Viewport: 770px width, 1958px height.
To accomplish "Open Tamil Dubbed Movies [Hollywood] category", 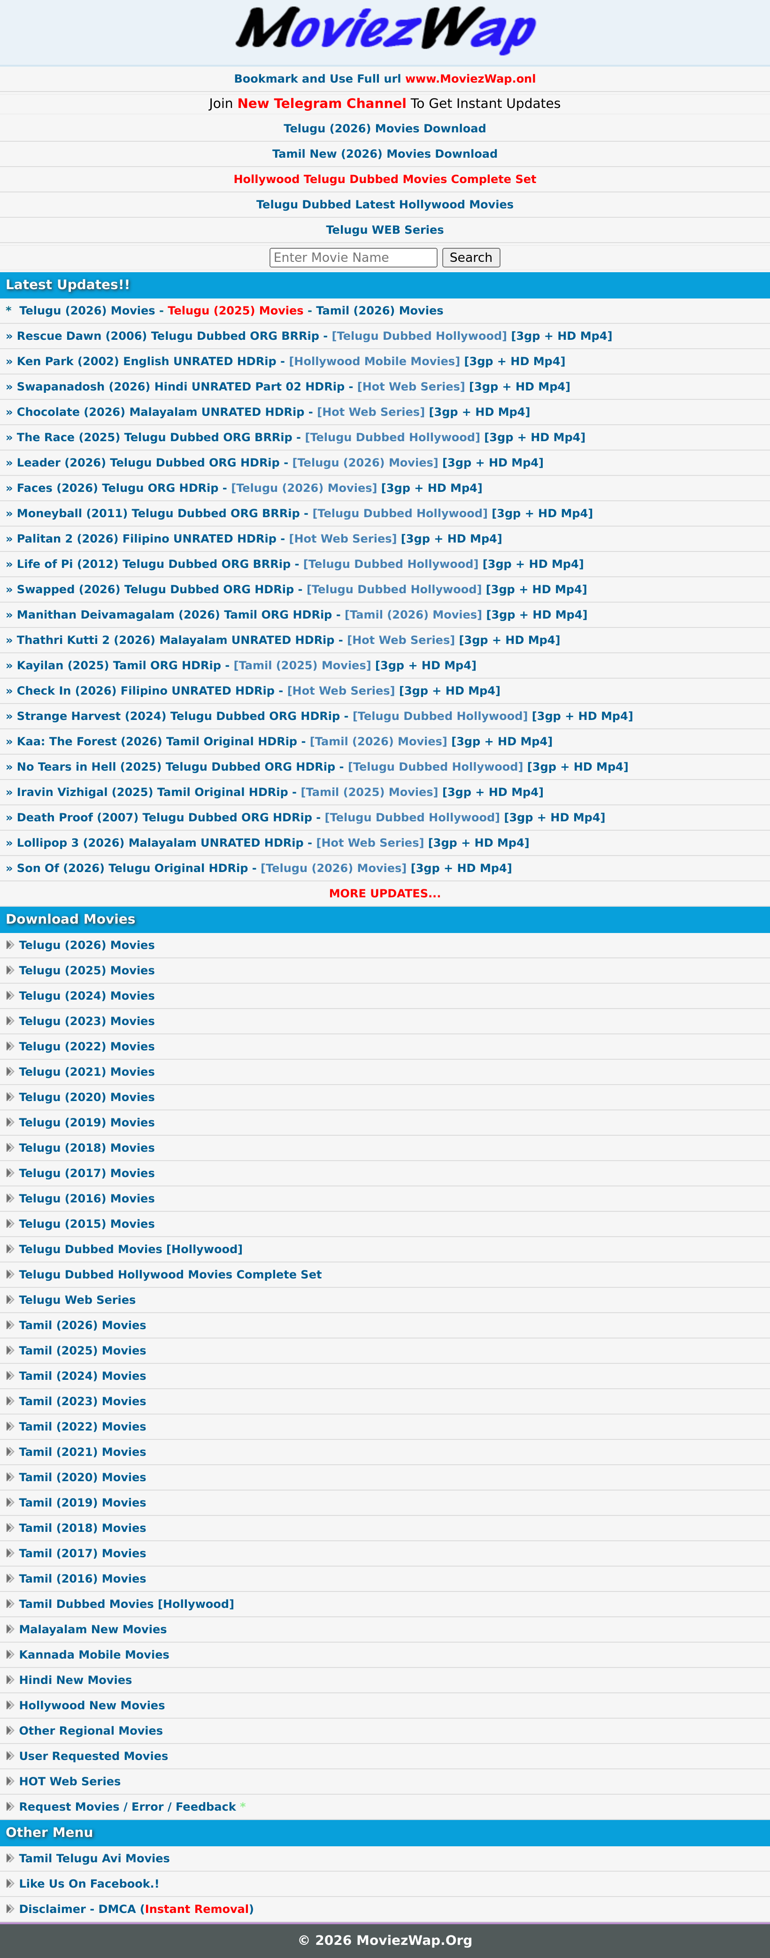I will tap(126, 1604).
